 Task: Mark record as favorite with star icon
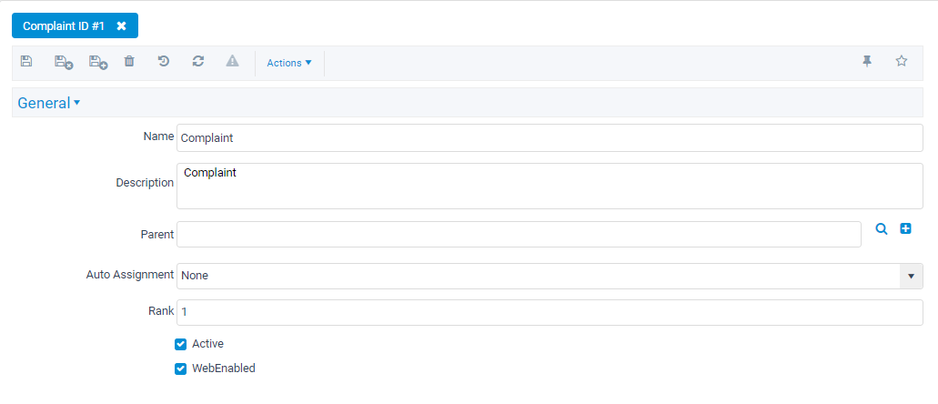(x=902, y=61)
